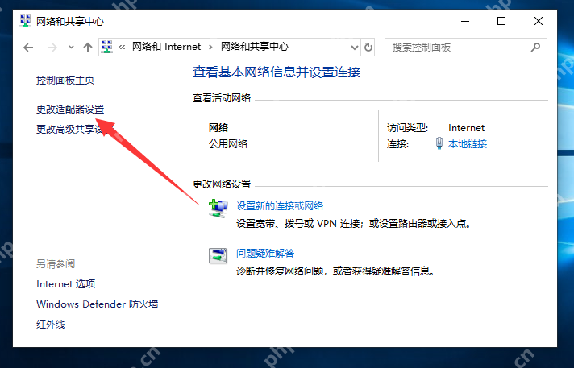Open 更改适配器设置 link

pos(70,109)
